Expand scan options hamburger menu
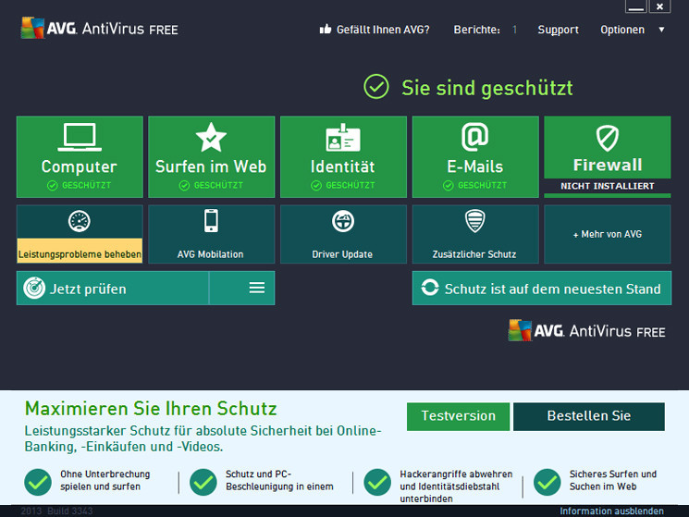 (x=257, y=289)
